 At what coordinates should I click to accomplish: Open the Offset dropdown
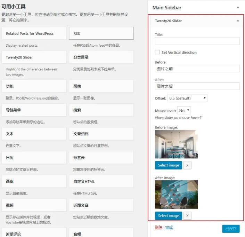187,98
